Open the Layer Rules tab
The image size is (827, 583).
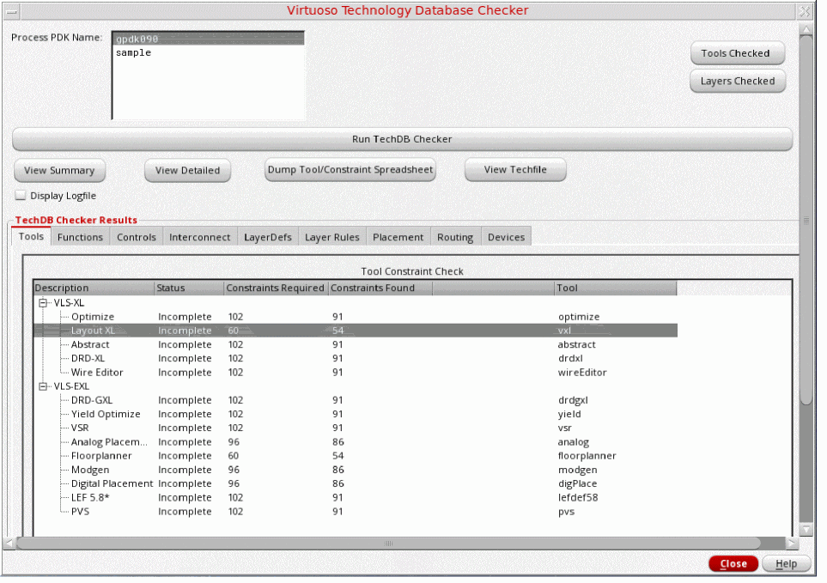coord(331,237)
